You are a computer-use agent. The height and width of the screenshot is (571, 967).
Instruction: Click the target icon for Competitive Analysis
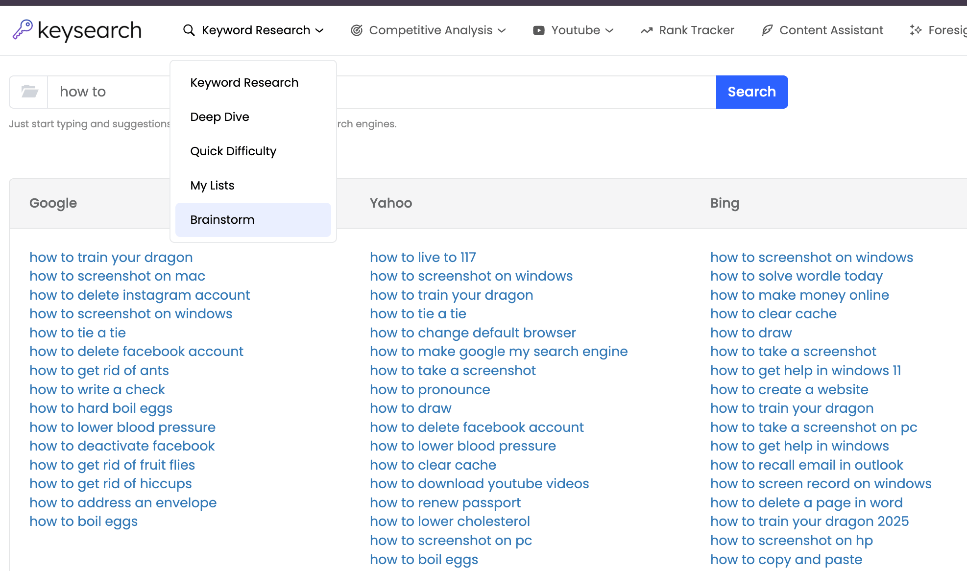point(356,30)
